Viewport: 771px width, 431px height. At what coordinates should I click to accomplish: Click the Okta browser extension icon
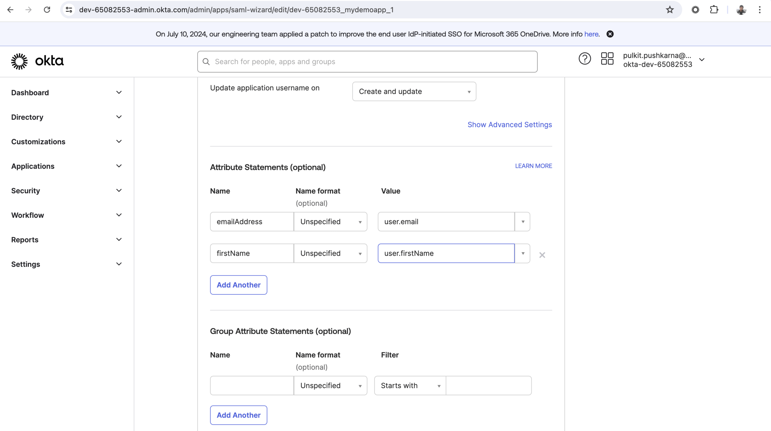coord(695,10)
